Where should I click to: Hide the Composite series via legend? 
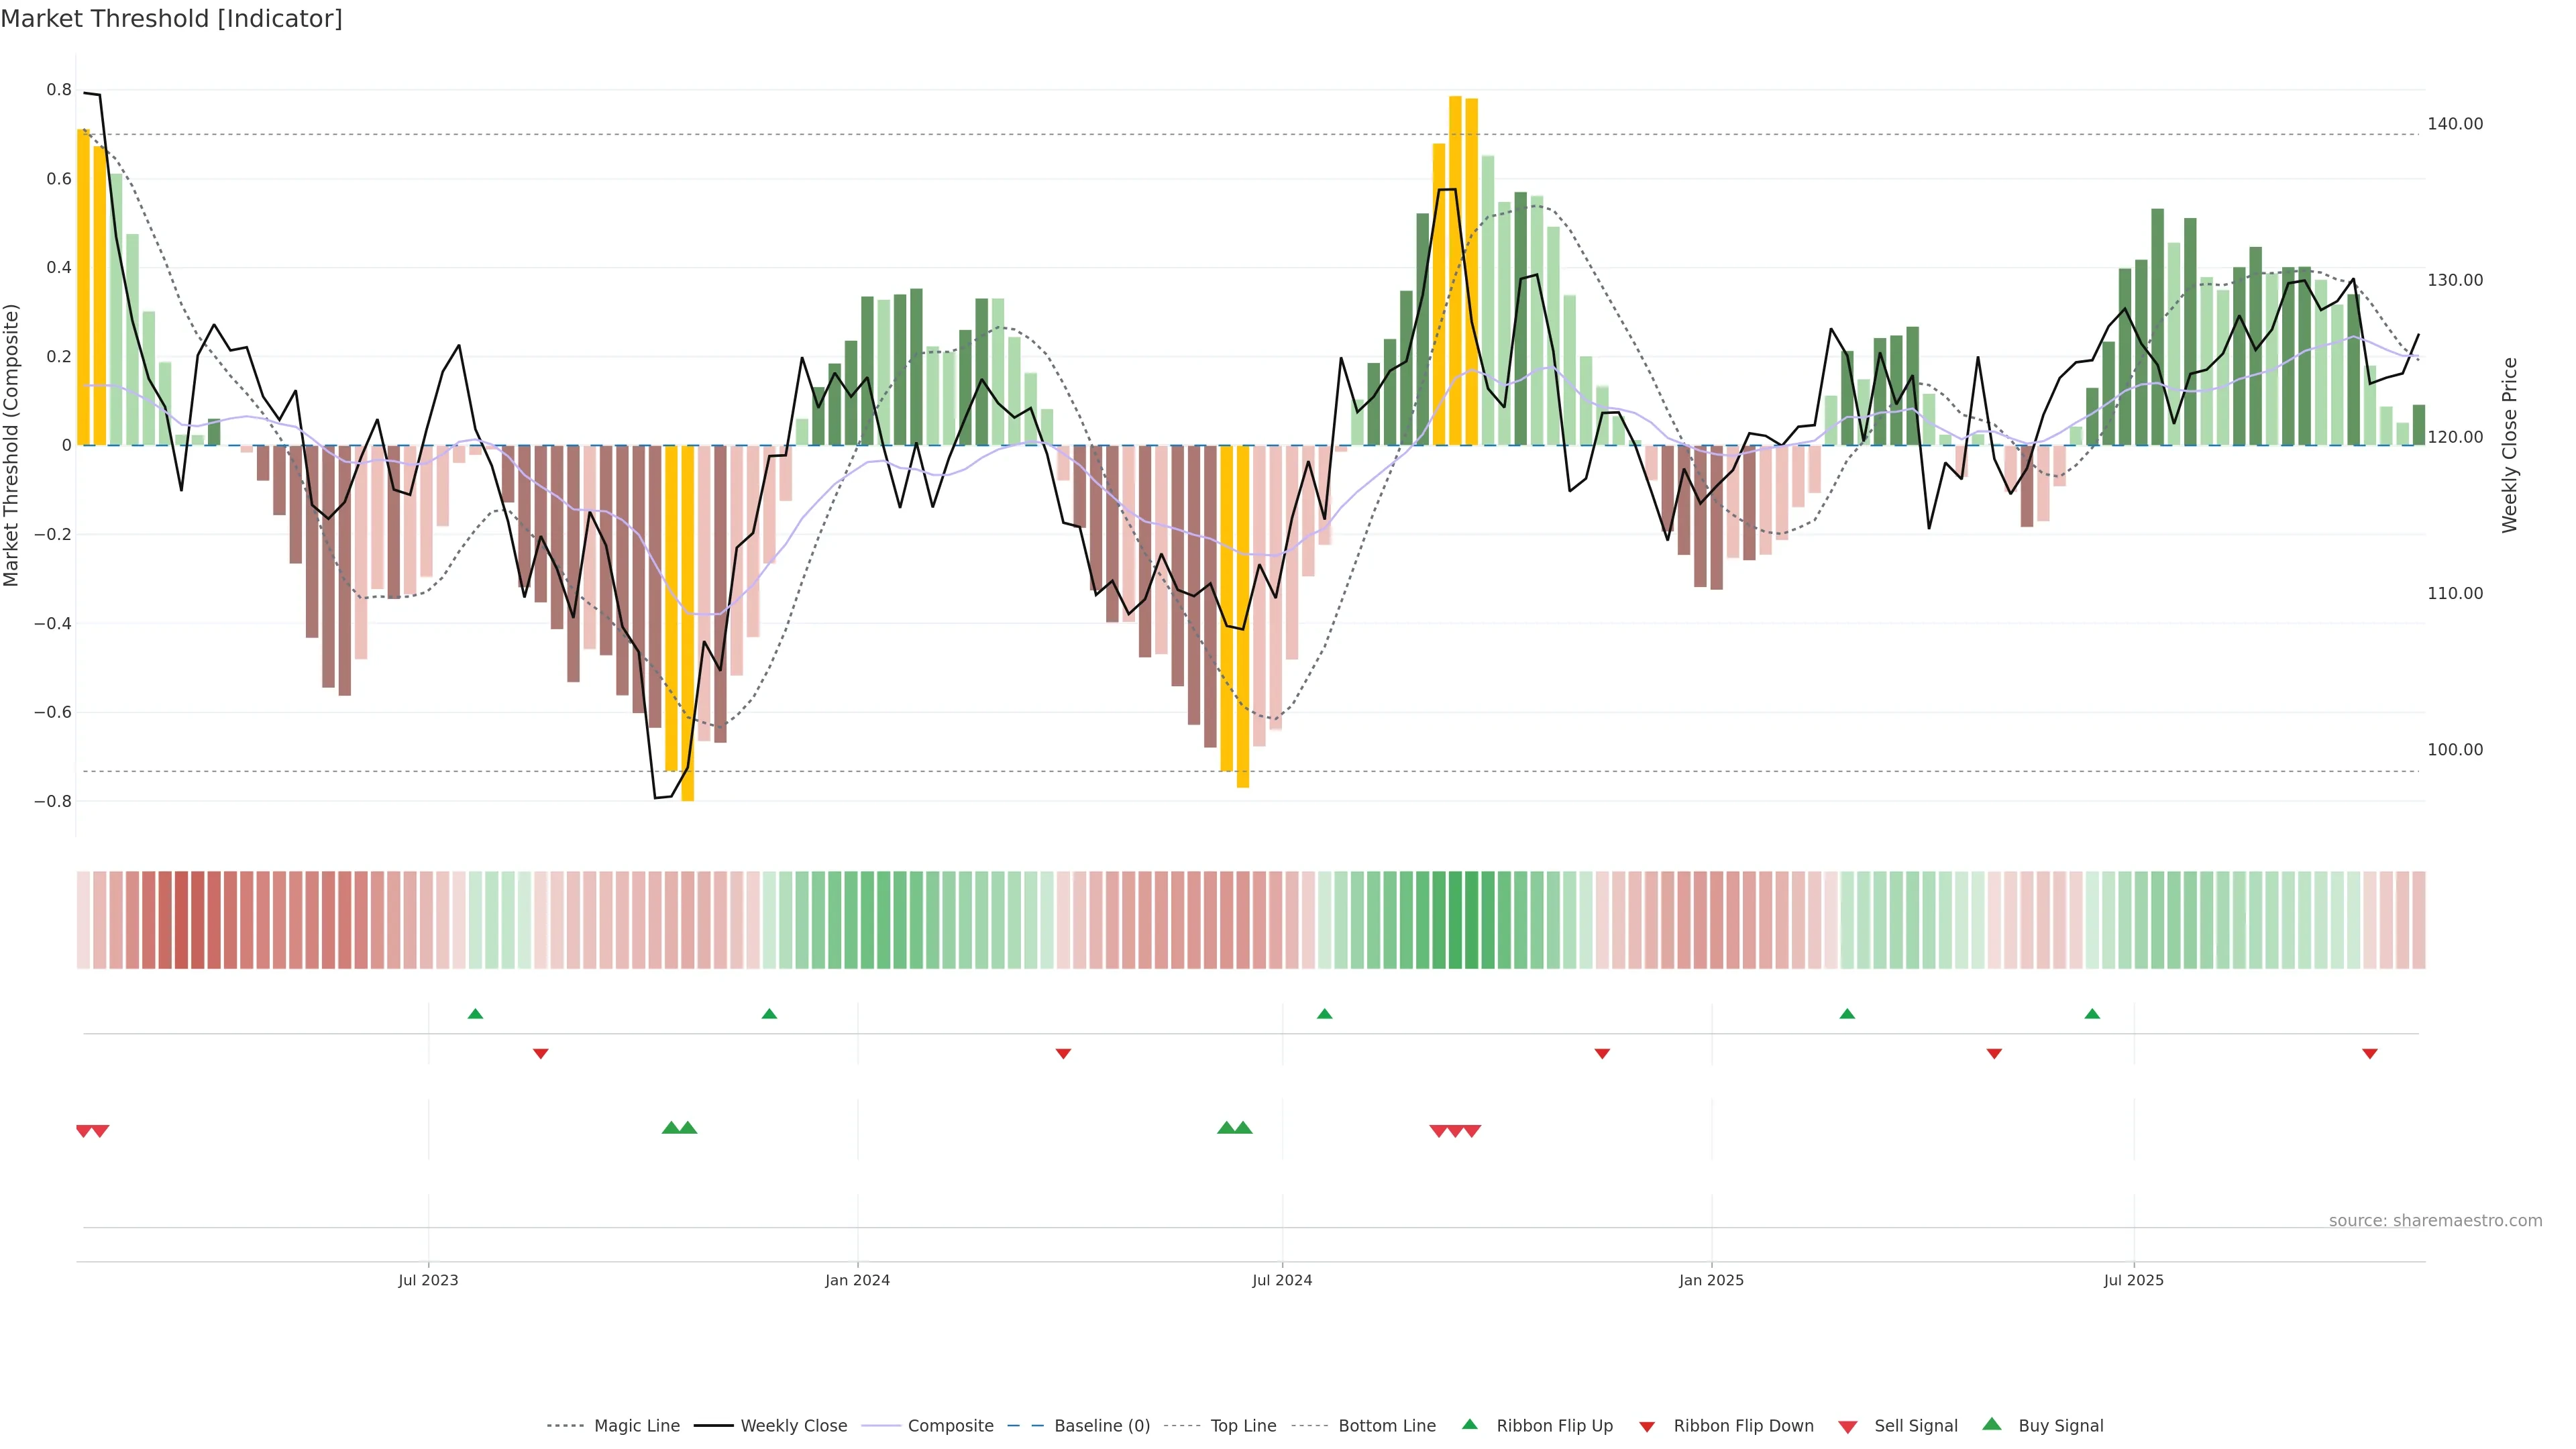click(950, 1426)
